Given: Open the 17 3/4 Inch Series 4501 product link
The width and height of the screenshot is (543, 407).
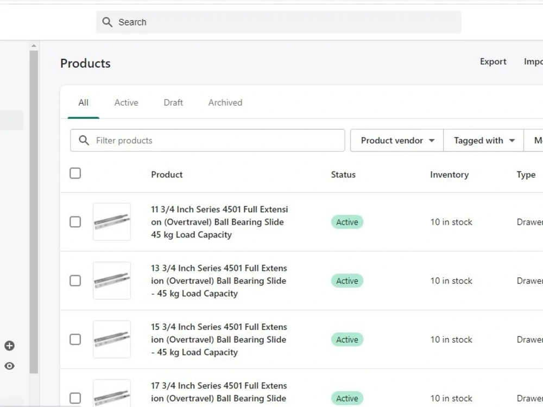Looking at the screenshot, I should (x=219, y=392).
